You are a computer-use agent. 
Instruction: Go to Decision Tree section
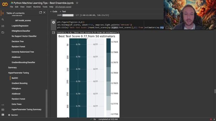pos(18,41)
